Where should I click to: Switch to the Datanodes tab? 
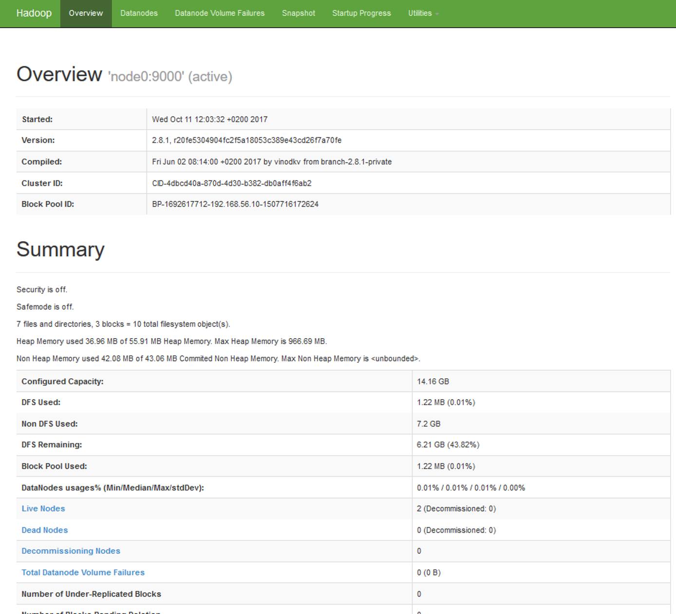click(139, 13)
